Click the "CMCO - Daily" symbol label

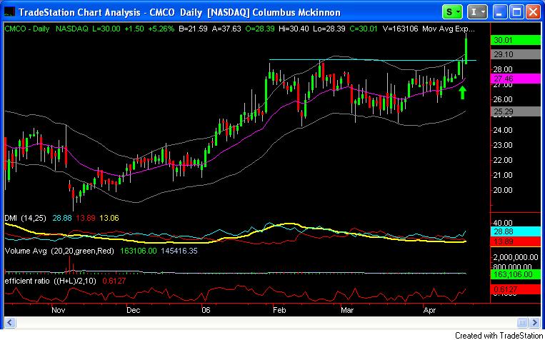tap(27, 29)
